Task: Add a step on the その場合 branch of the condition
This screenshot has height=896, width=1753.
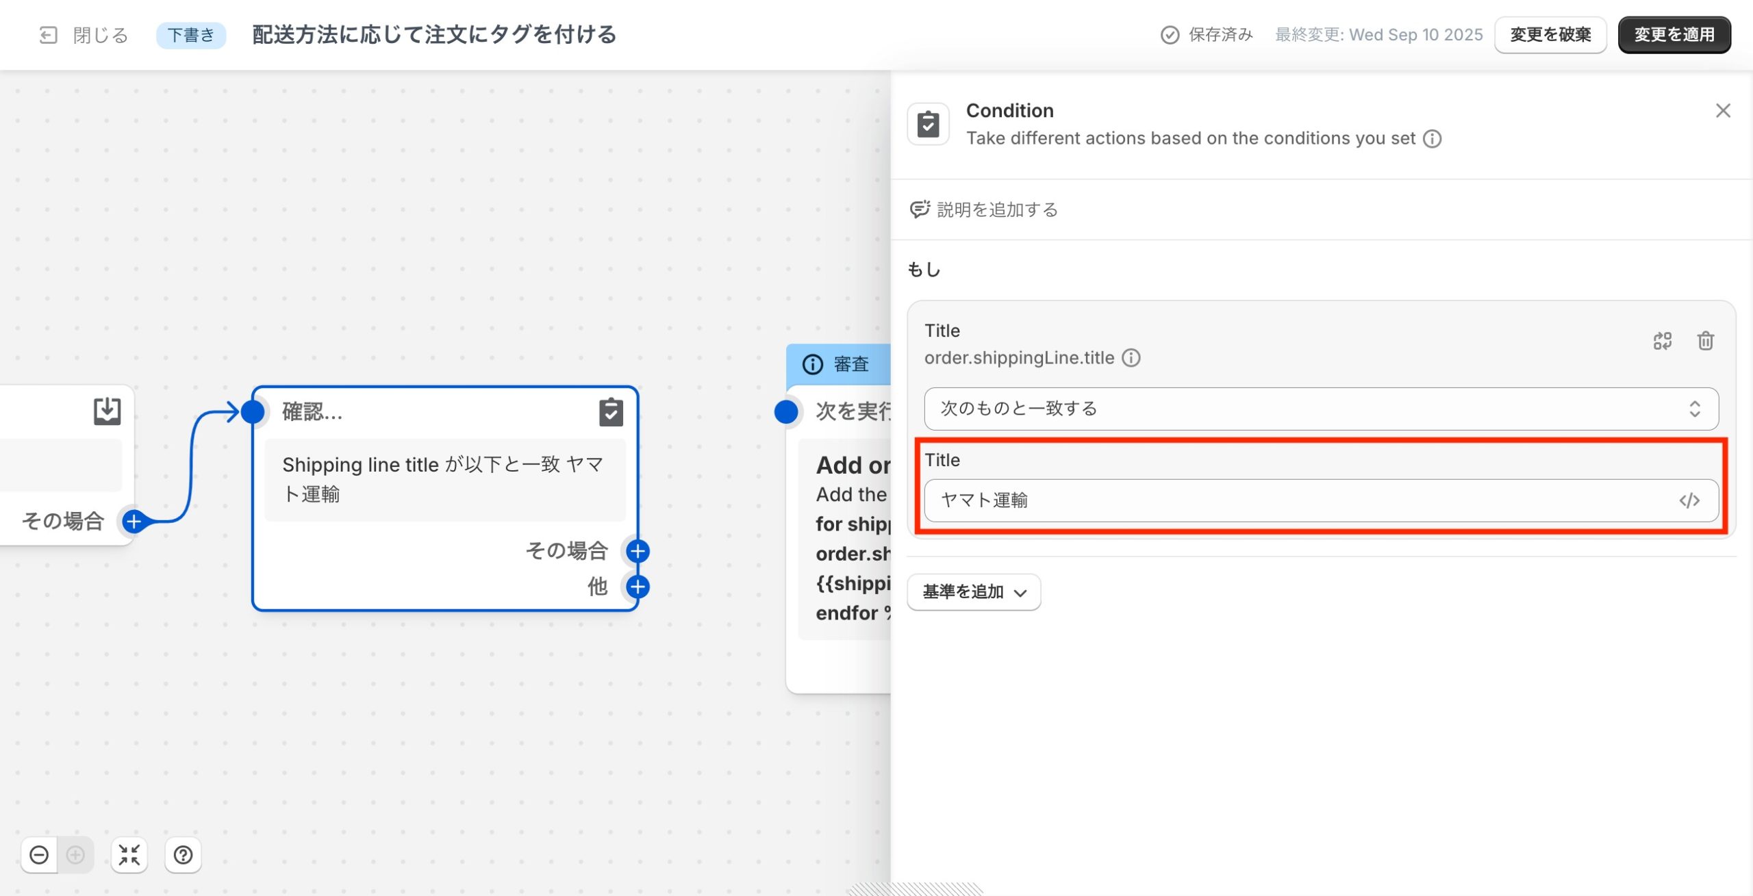Action: pos(638,551)
